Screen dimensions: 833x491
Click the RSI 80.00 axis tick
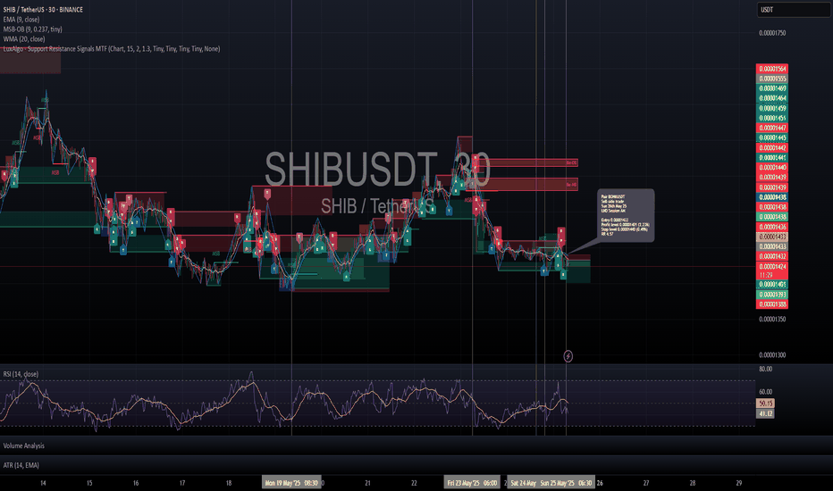pos(766,369)
